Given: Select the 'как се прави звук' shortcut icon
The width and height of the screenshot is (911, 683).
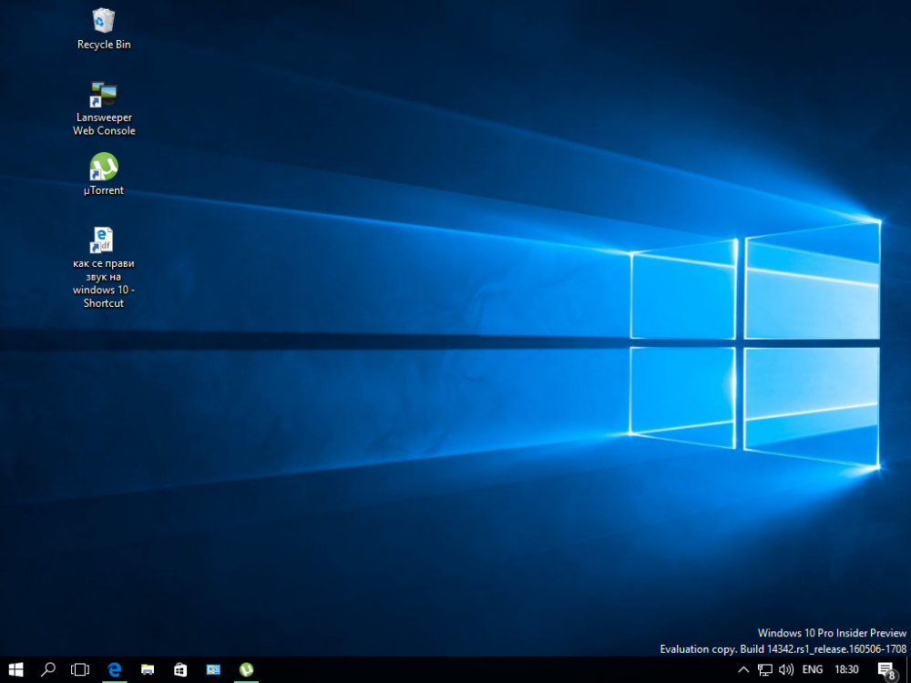Looking at the screenshot, I should (104, 267).
